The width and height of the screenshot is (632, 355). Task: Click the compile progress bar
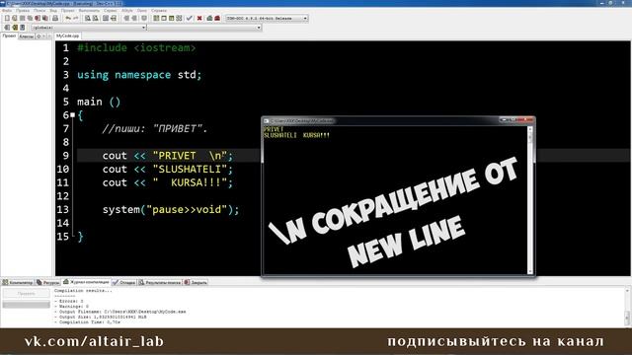(27, 305)
